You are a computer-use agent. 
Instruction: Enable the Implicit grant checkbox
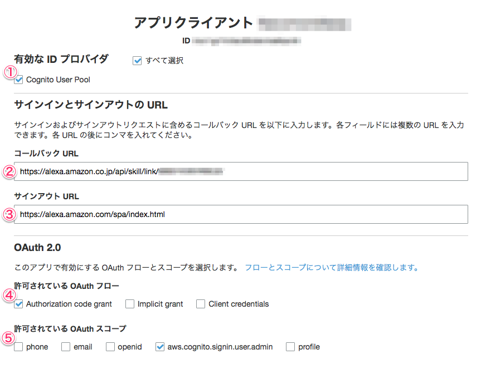tap(130, 304)
